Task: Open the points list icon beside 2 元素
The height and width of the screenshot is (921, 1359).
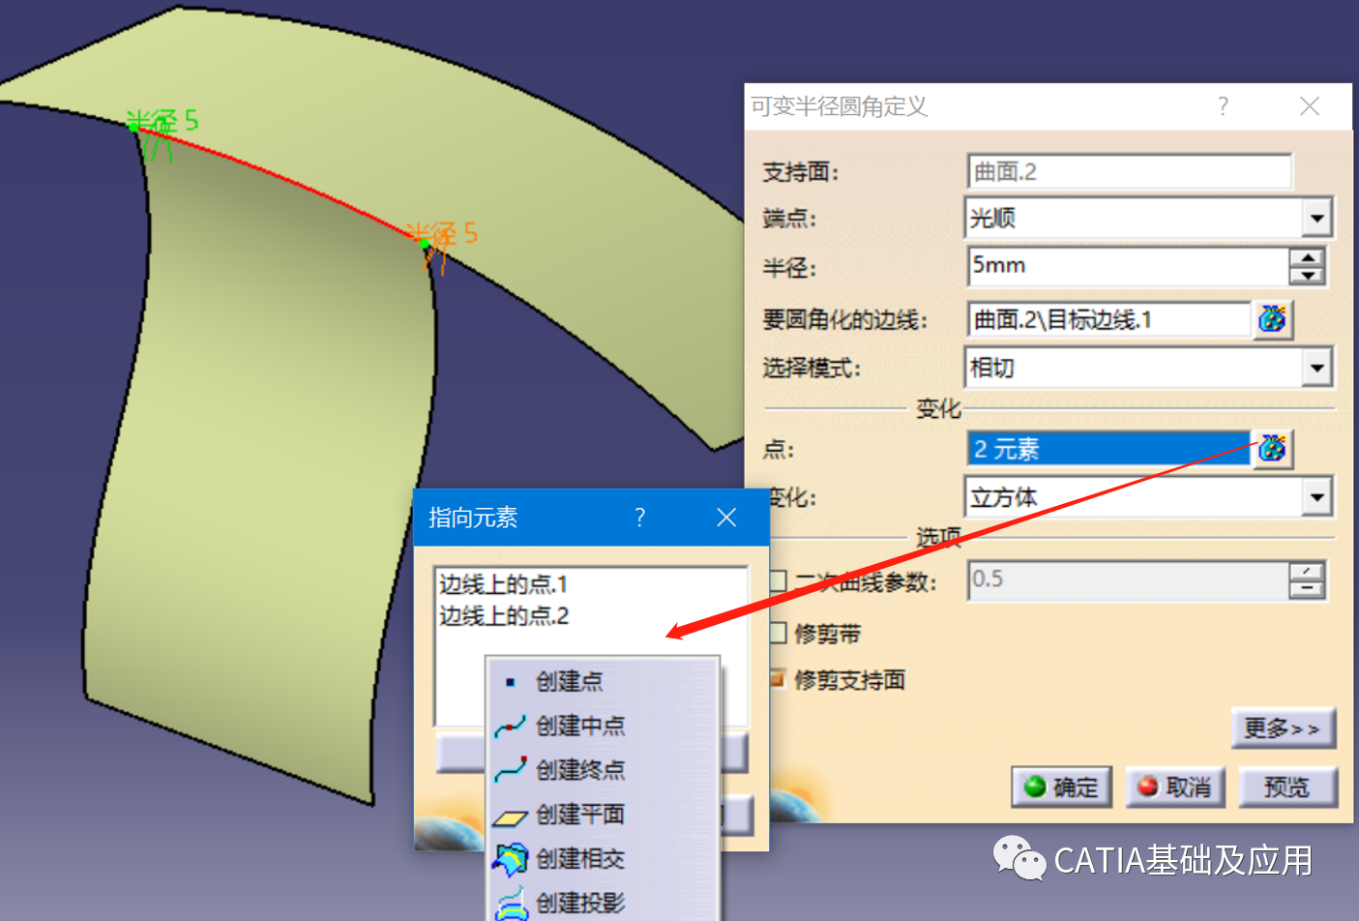Action: 1273,448
